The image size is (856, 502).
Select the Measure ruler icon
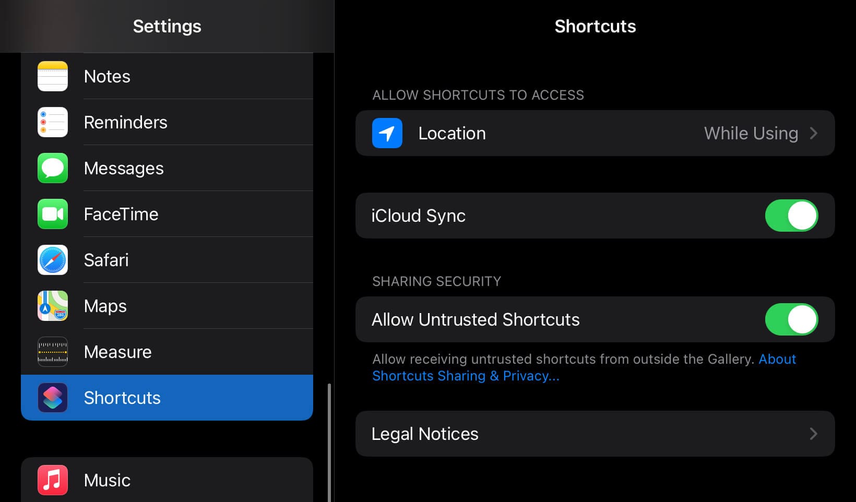[x=52, y=351]
